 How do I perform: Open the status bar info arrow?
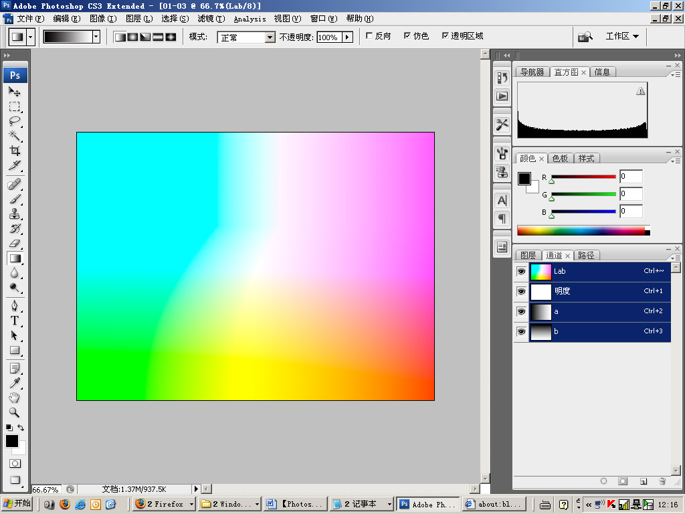tap(196, 489)
